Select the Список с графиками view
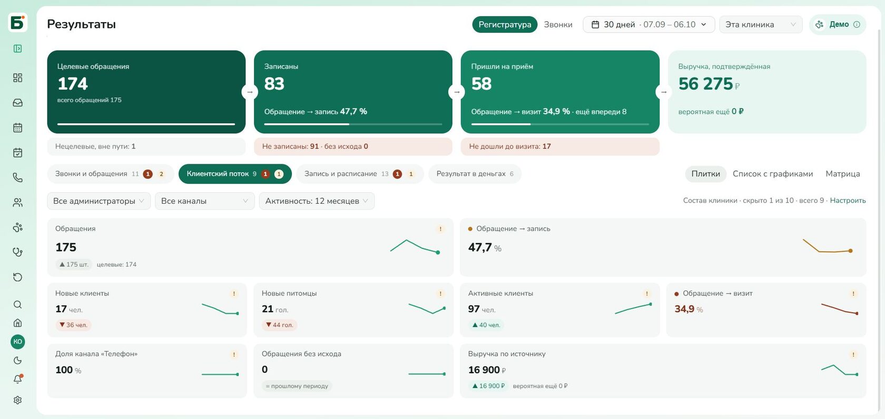This screenshot has width=885, height=419. point(773,174)
